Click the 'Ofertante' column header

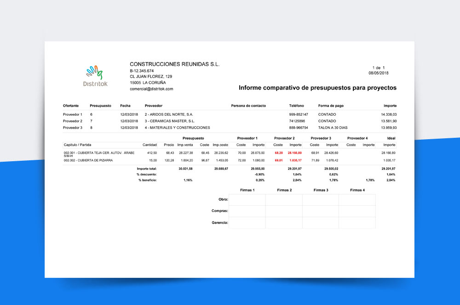[x=71, y=106]
